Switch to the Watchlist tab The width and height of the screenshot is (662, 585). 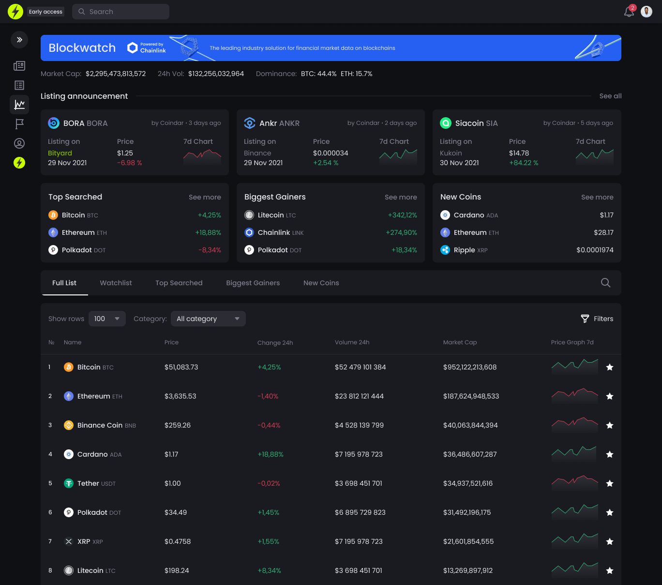(116, 283)
